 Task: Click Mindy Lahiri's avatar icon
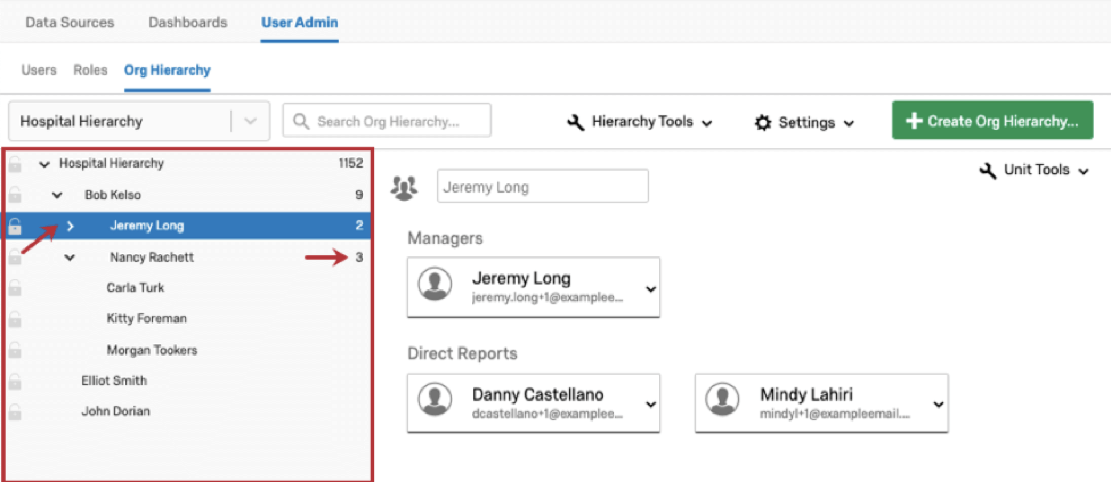tap(722, 399)
